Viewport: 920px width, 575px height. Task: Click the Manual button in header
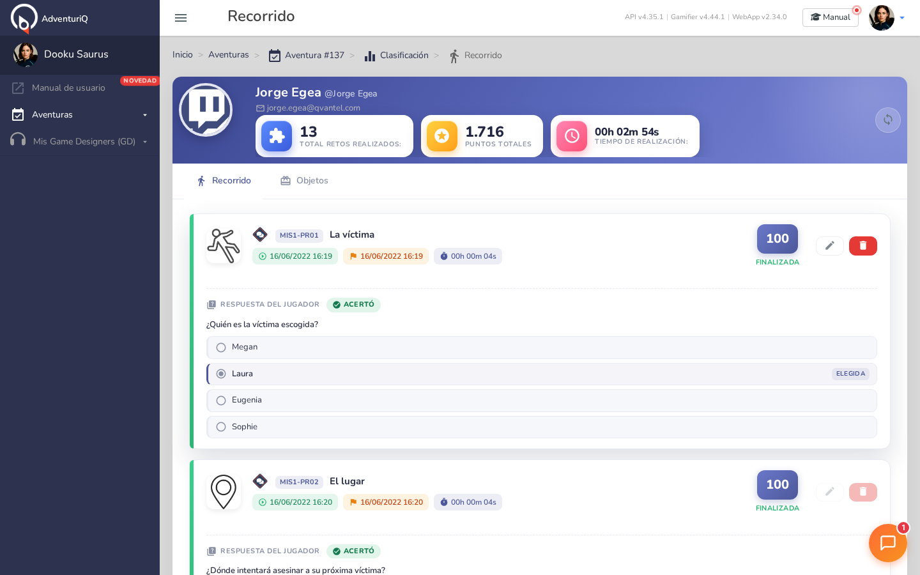831,17
